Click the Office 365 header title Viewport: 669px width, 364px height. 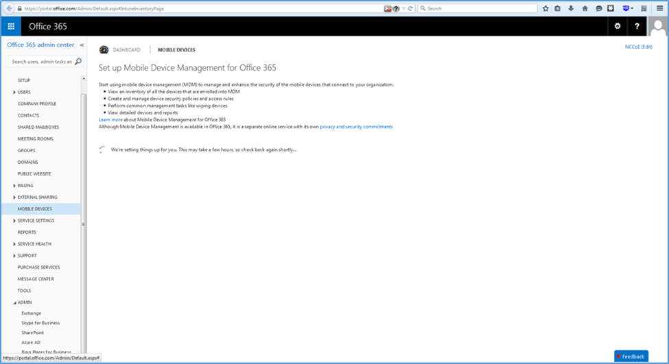48,27
